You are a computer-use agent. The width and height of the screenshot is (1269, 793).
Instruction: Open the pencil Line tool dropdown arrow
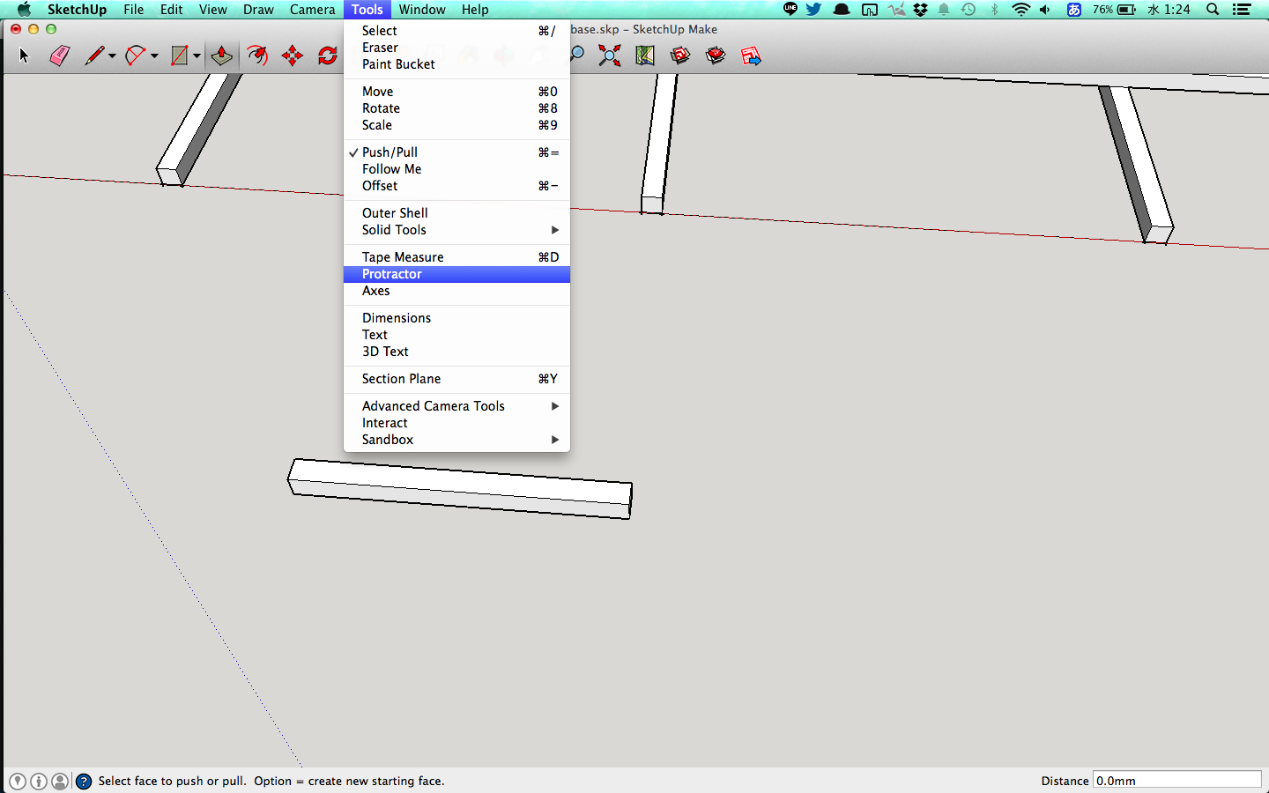point(112,56)
